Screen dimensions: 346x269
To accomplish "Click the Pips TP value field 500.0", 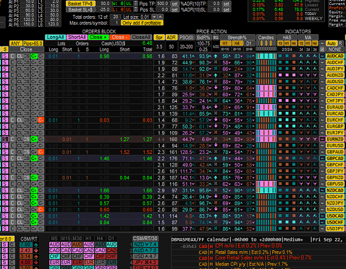I will pyautogui.click(x=163, y=3).
